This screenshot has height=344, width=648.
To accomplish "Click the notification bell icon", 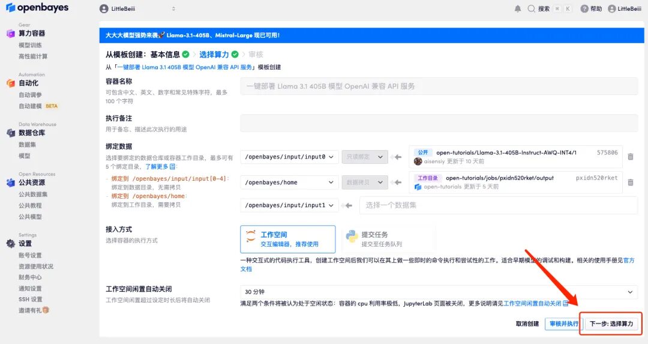I will tap(518, 9).
